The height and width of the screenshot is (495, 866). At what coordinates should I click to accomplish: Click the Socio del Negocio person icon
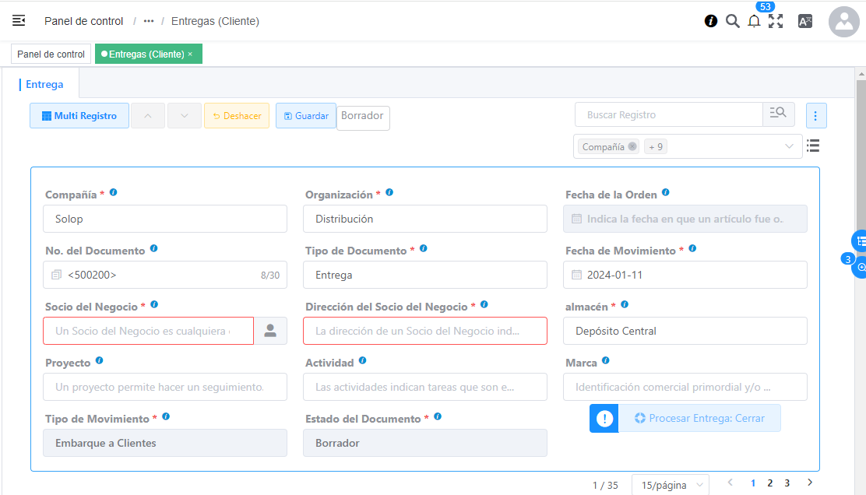(270, 331)
